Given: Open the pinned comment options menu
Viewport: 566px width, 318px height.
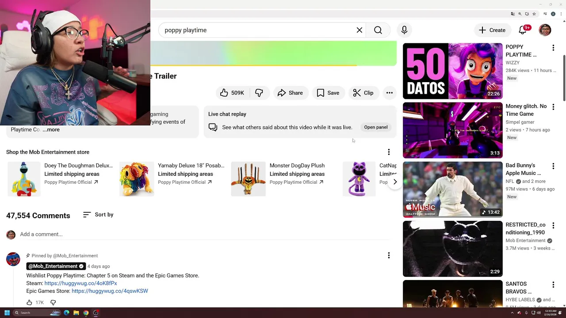Looking at the screenshot, I should pyautogui.click(x=389, y=255).
